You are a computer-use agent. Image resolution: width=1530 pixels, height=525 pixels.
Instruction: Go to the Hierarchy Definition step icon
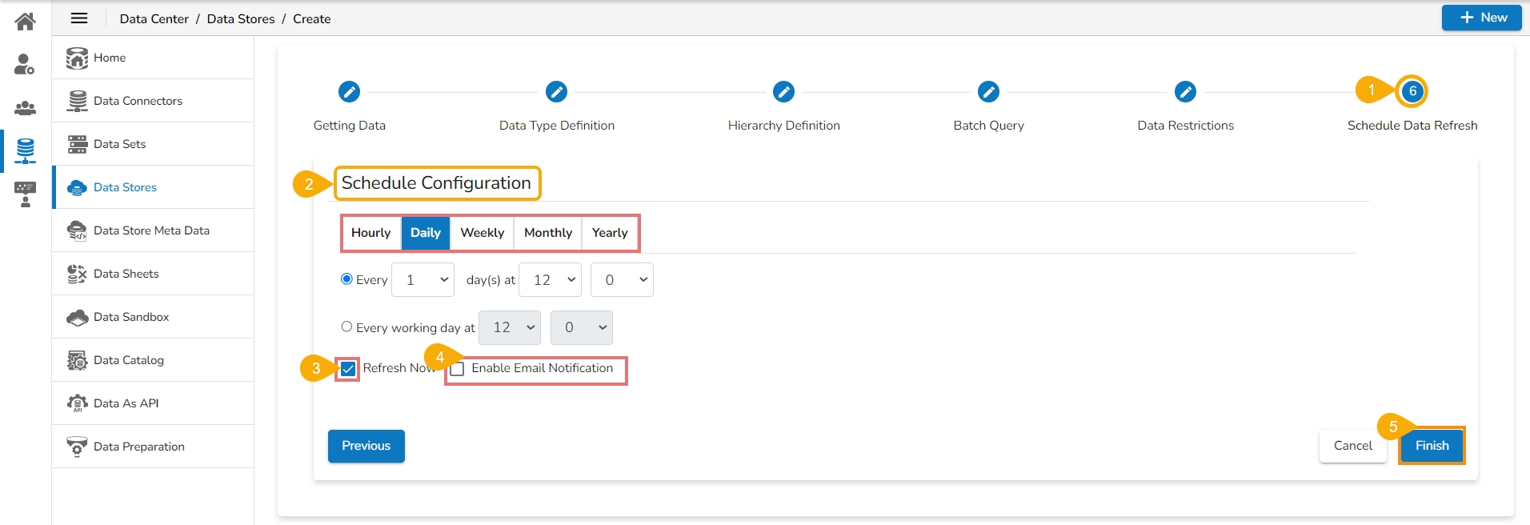click(x=783, y=92)
